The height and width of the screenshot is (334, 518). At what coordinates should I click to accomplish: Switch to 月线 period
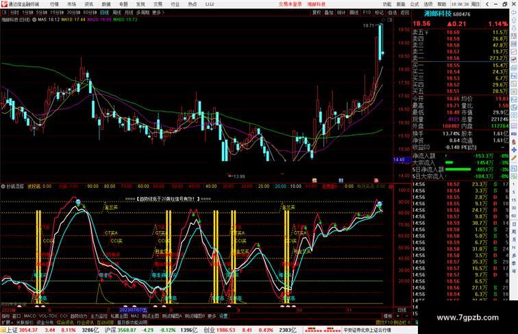(129, 12)
